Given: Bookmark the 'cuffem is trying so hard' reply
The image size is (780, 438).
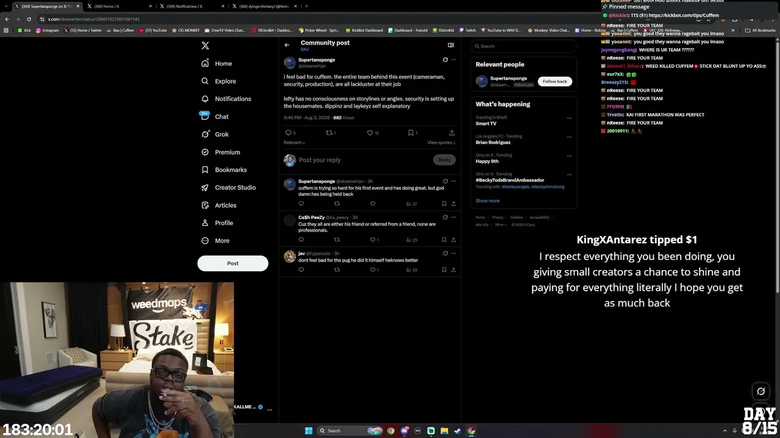Looking at the screenshot, I should (x=444, y=204).
